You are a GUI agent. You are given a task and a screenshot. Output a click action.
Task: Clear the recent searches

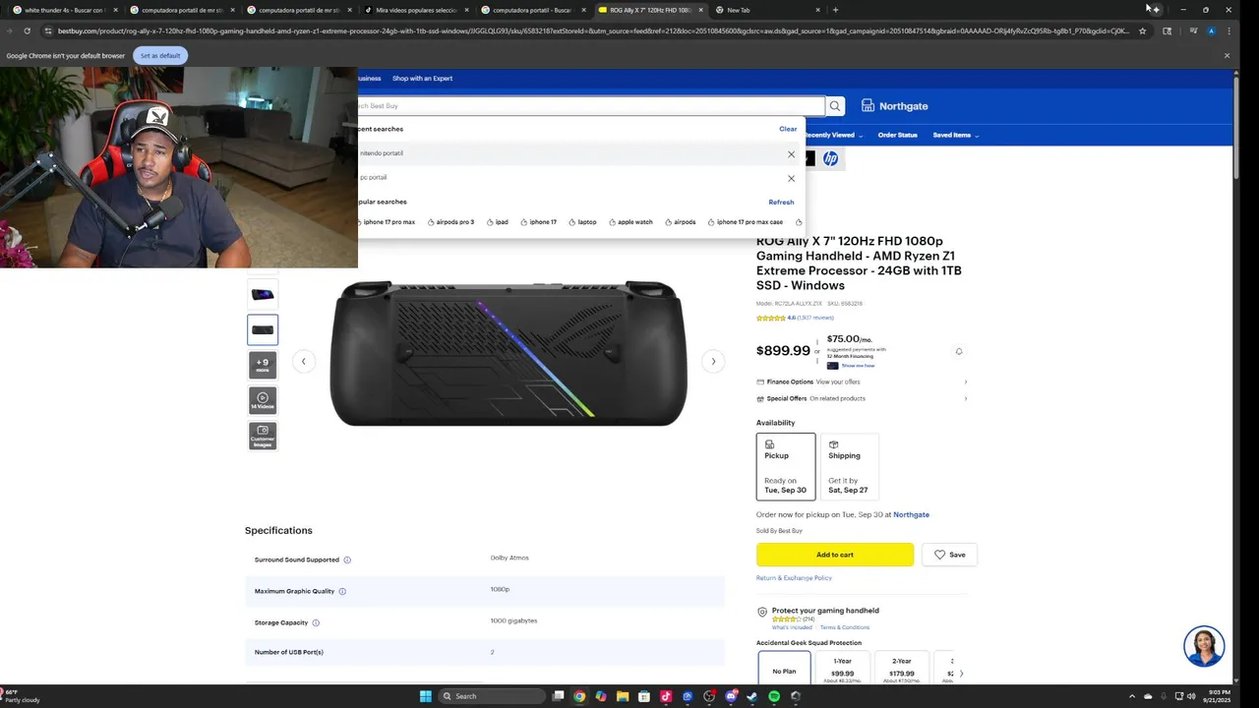(788, 129)
